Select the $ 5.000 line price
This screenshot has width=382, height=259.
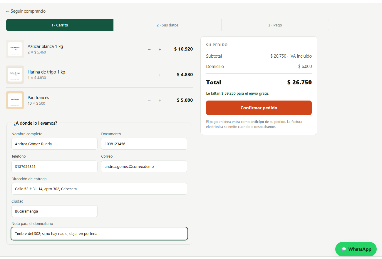tap(185, 100)
